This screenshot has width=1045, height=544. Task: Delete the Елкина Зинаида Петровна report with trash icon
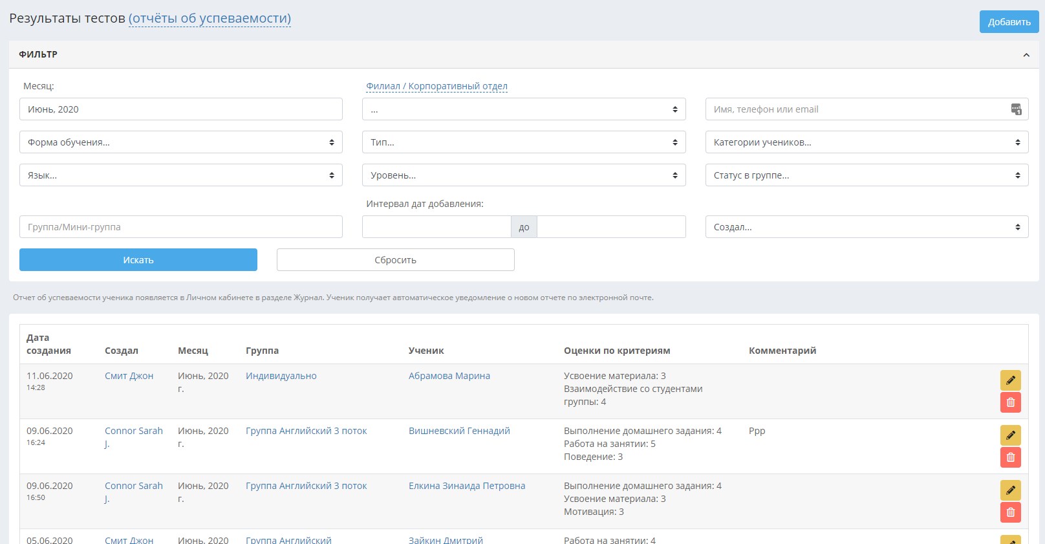pos(1010,512)
